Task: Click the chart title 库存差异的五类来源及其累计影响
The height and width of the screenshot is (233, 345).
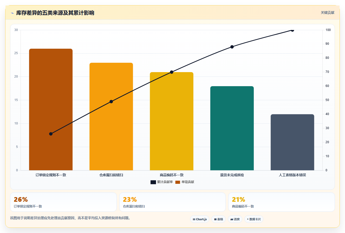Action: click(55, 13)
